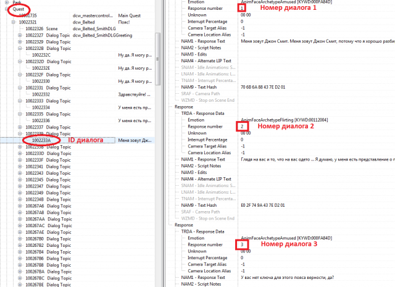Click the AnimFaceArchetypeFlirting emotion value
The height and width of the screenshot is (287, 395).
pos(284,119)
